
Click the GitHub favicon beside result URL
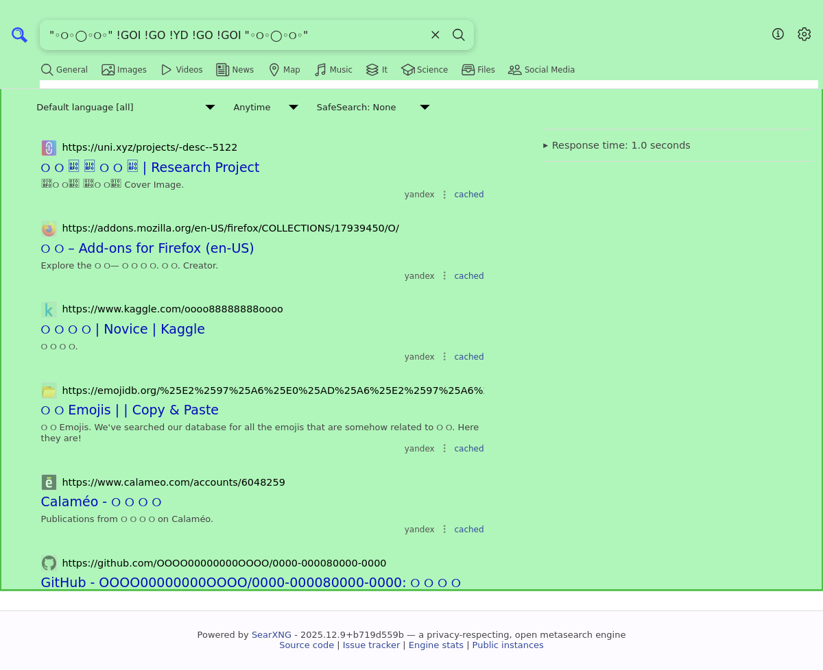(49, 563)
